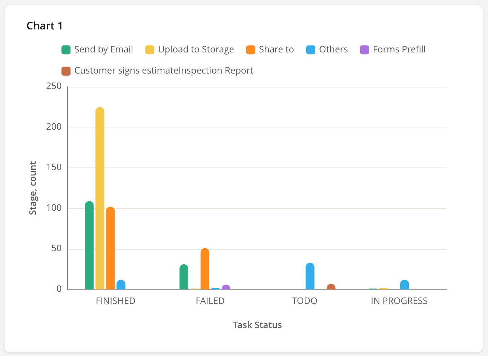The width and height of the screenshot is (488, 356).
Task: Click the FINISHED x-axis category label
Action: (115, 301)
